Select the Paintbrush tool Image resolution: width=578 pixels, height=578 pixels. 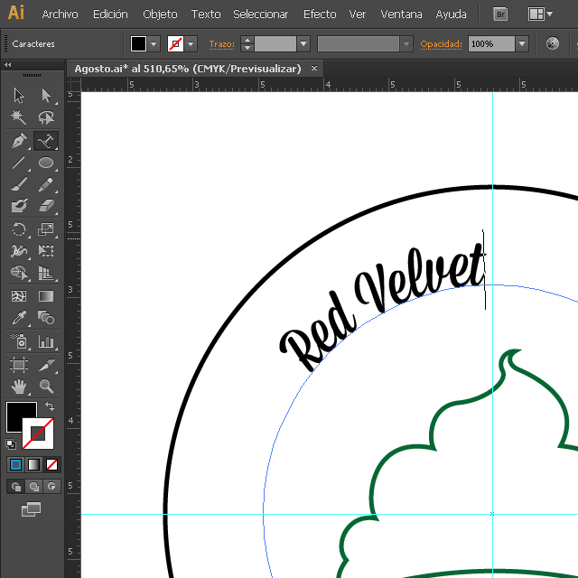(x=19, y=184)
